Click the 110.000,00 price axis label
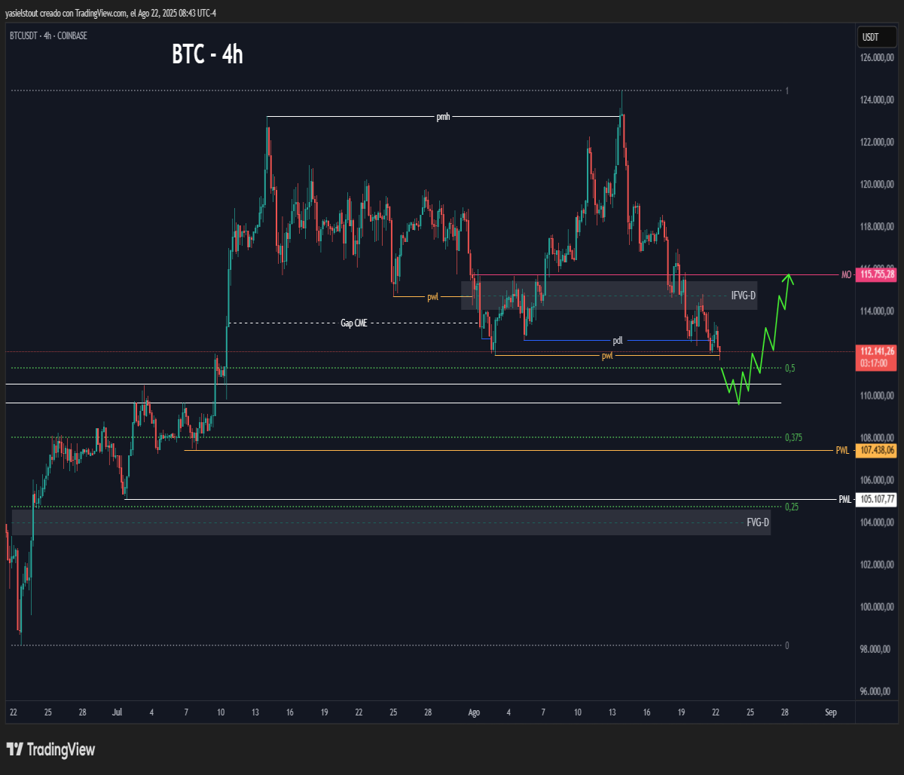Image resolution: width=904 pixels, height=775 pixels. 878,395
